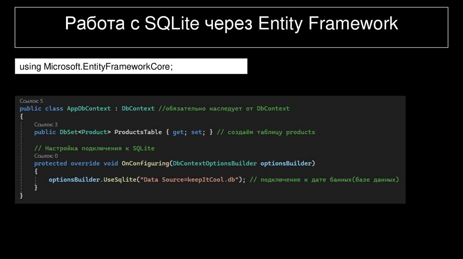Click the "Ссылок: 5" CodeLens reference link

click(31, 101)
